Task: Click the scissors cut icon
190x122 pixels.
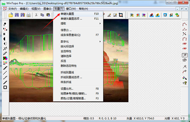Action: 36,15
